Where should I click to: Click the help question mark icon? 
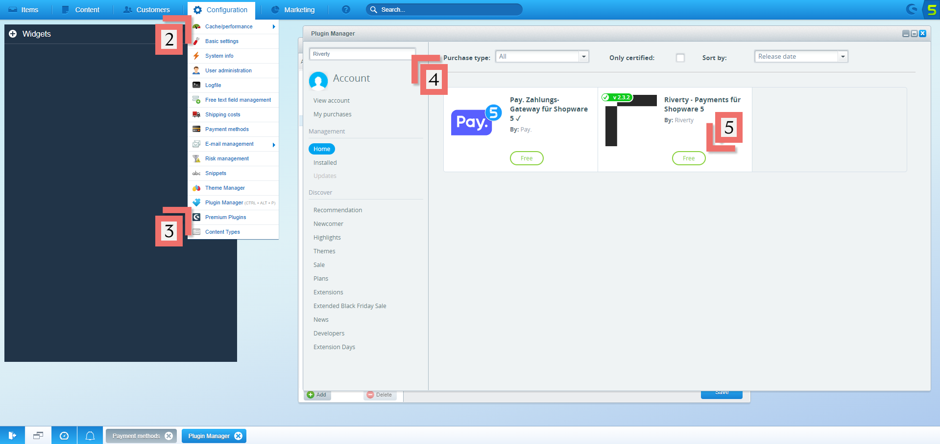tap(346, 10)
